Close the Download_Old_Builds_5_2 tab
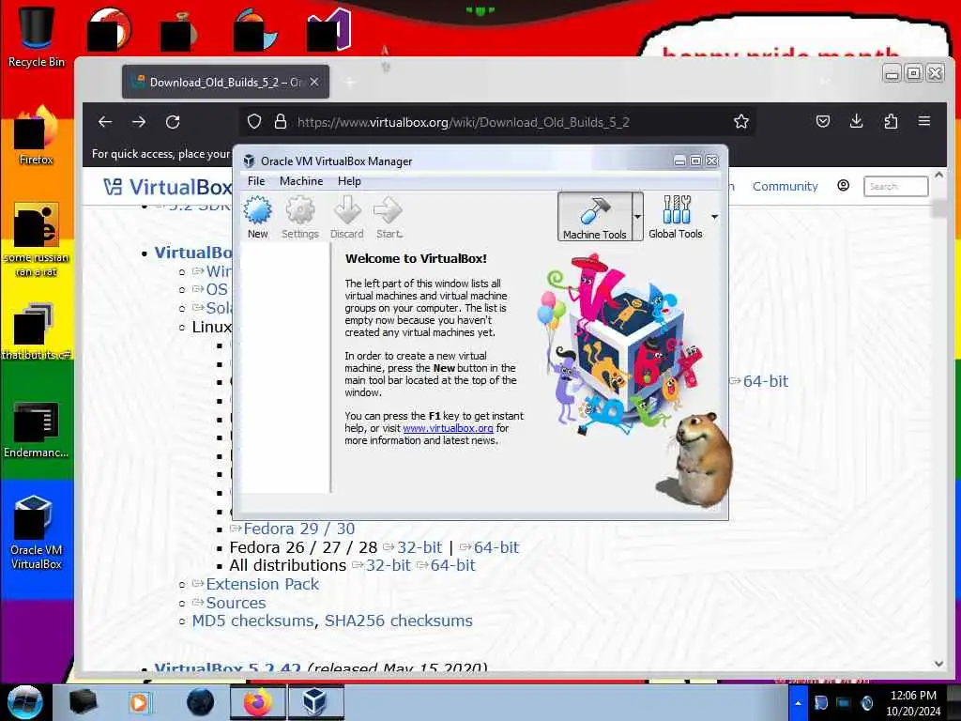 point(314,82)
